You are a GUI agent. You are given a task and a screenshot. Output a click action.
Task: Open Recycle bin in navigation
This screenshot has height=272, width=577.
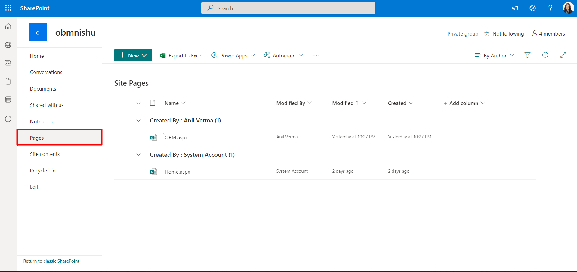click(x=43, y=171)
